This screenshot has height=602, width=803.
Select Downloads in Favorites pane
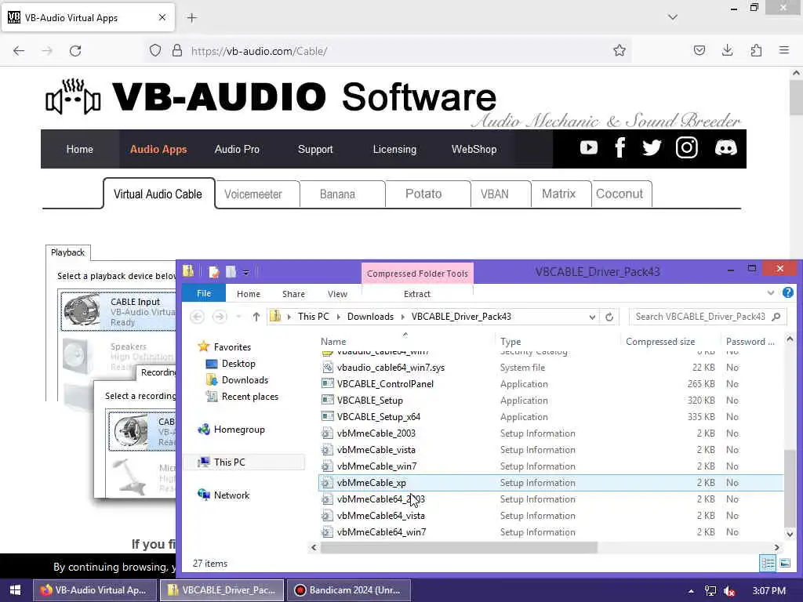point(245,380)
